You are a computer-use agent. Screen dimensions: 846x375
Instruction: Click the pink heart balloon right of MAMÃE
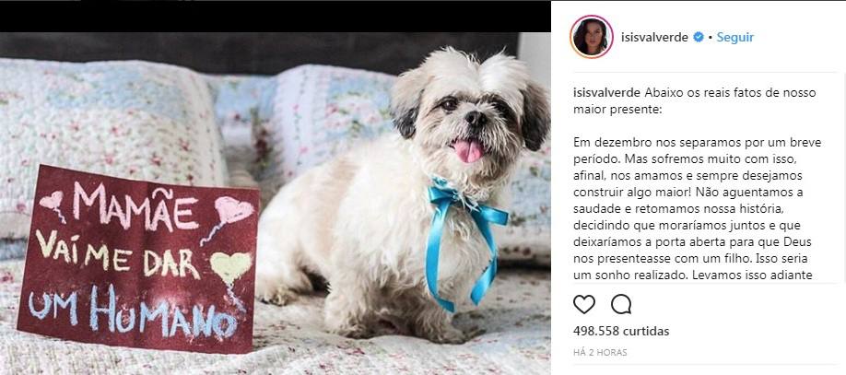(x=232, y=210)
